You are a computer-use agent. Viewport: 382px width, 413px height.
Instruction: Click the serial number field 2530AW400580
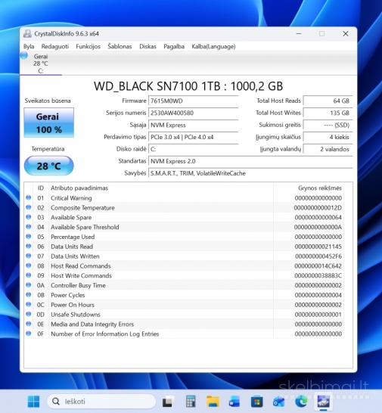[x=194, y=113]
